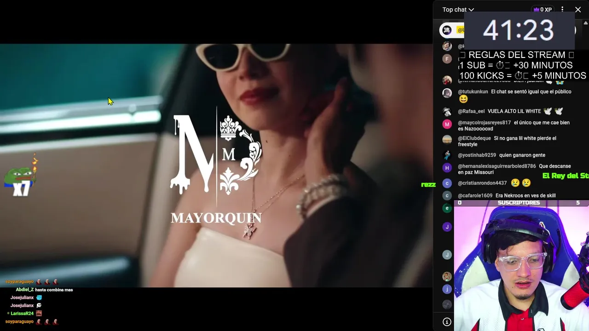Open @ElClubdeque's username link
Image resolution: width=589 pixels, height=331 pixels.
point(474,138)
